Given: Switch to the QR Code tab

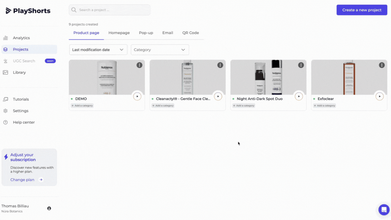Looking at the screenshot, I should pos(190,33).
